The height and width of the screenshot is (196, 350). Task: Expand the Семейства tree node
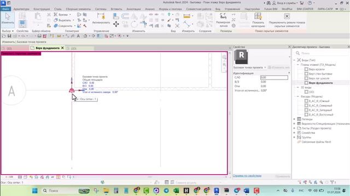(294, 133)
